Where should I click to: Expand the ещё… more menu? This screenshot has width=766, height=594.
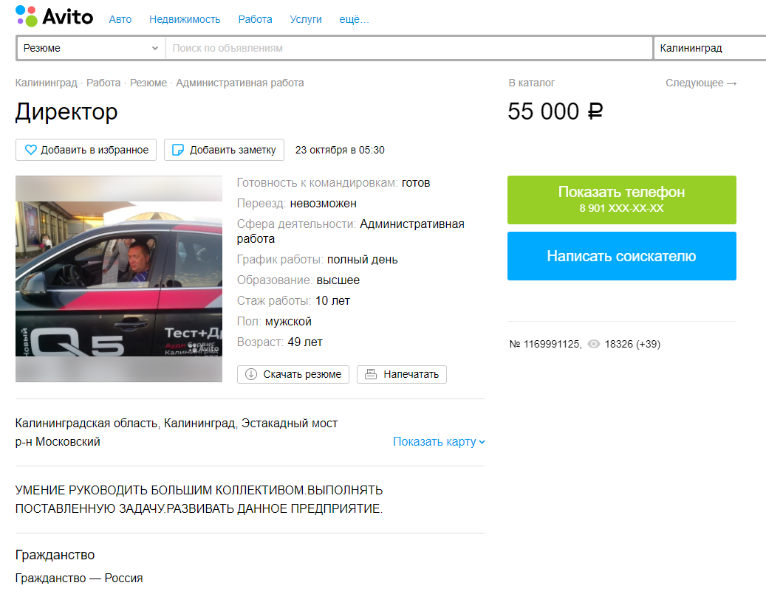point(354,19)
